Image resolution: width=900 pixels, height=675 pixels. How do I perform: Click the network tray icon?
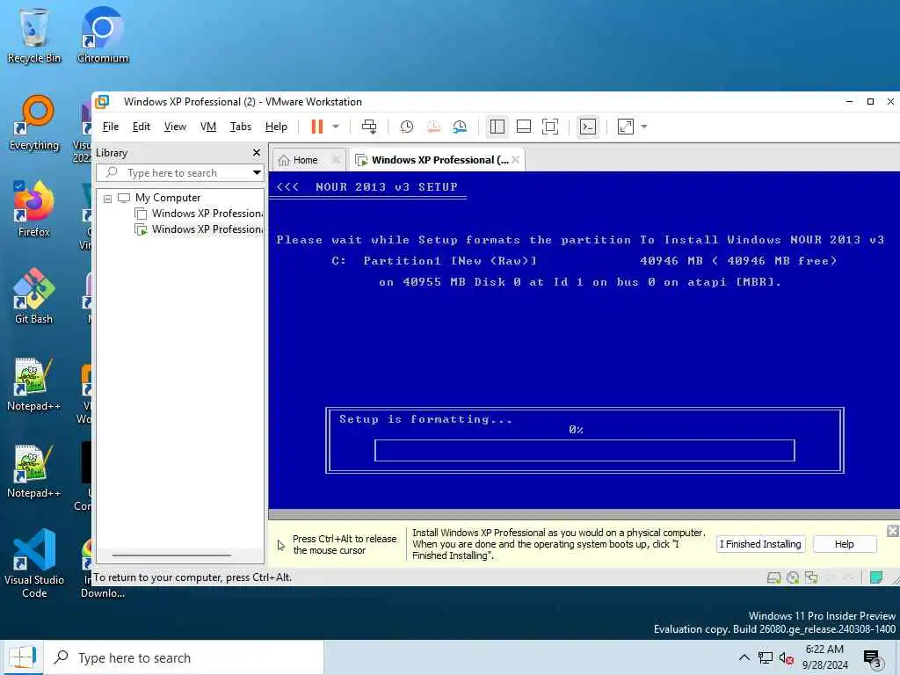point(766,657)
